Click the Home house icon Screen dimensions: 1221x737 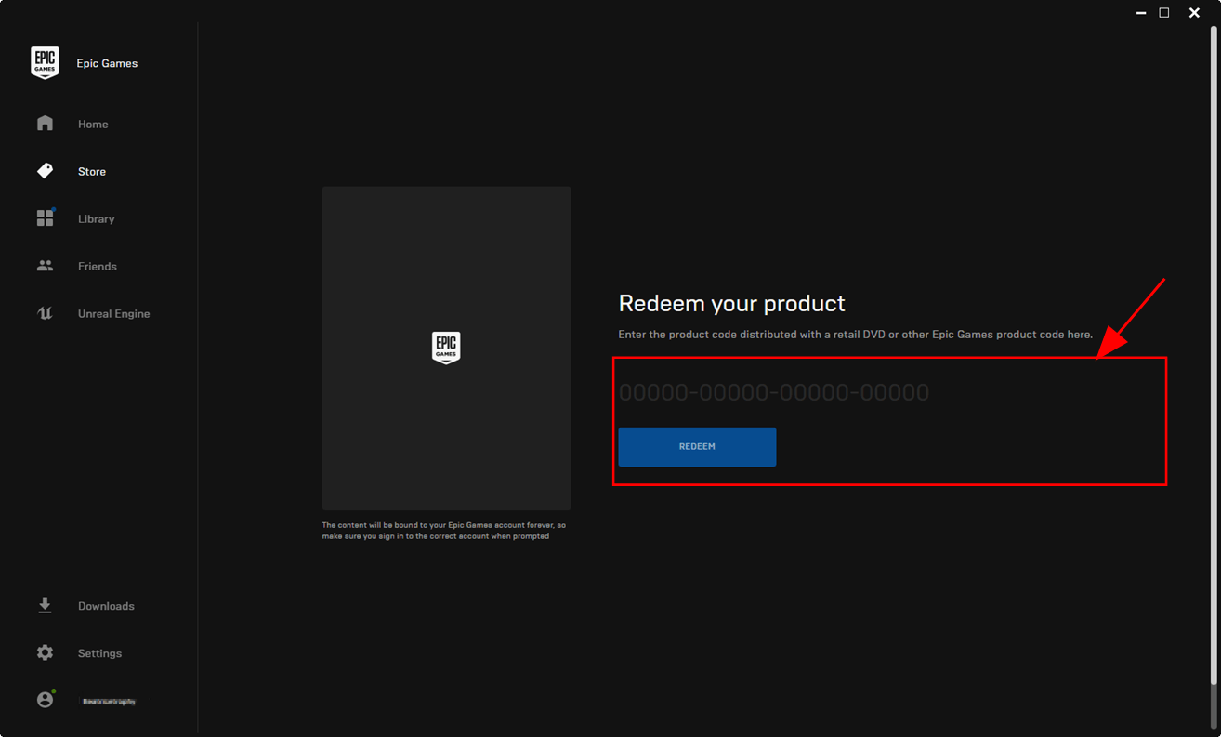pyautogui.click(x=45, y=124)
